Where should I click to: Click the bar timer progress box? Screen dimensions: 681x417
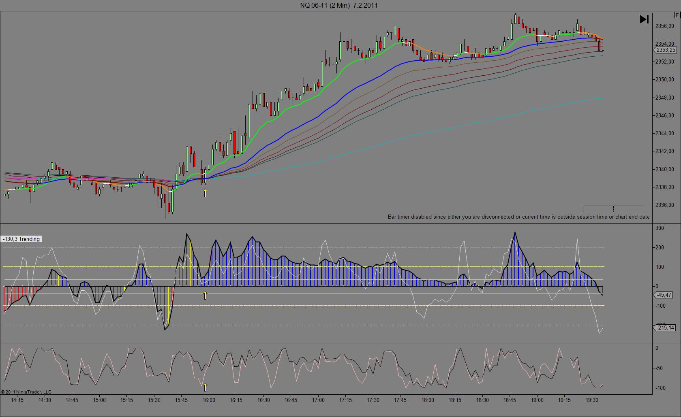click(613, 209)
